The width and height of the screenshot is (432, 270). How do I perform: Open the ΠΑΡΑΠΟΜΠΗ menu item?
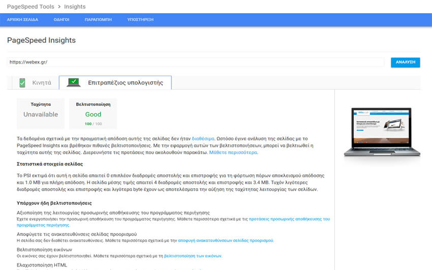pos(98,19)
